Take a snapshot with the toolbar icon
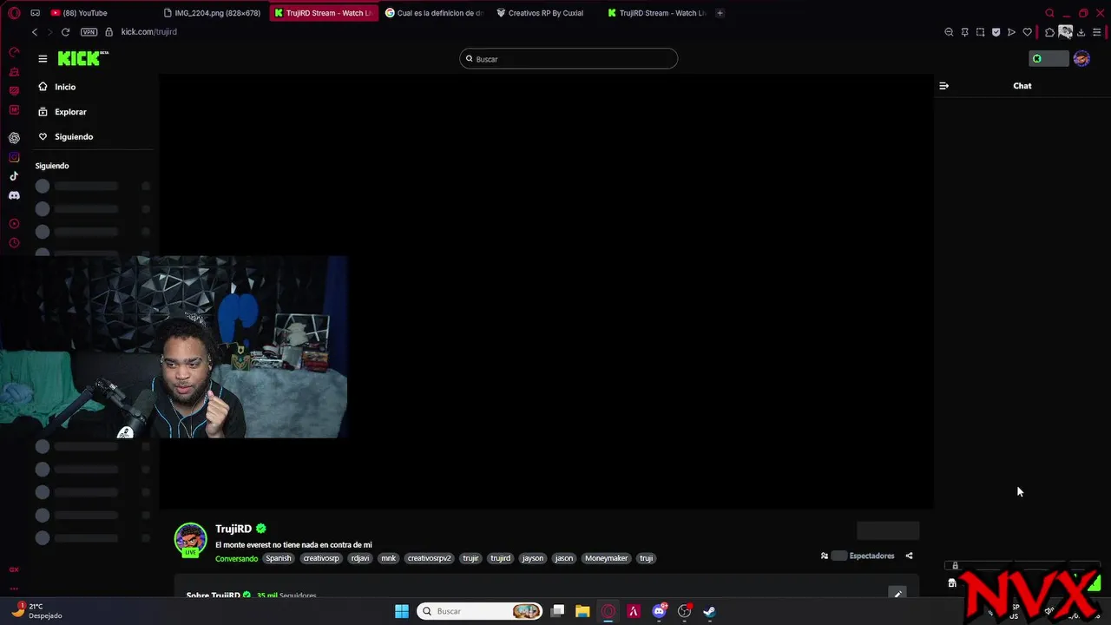The height and width of the screenshot is (625, 1111). tap(980, 32)
